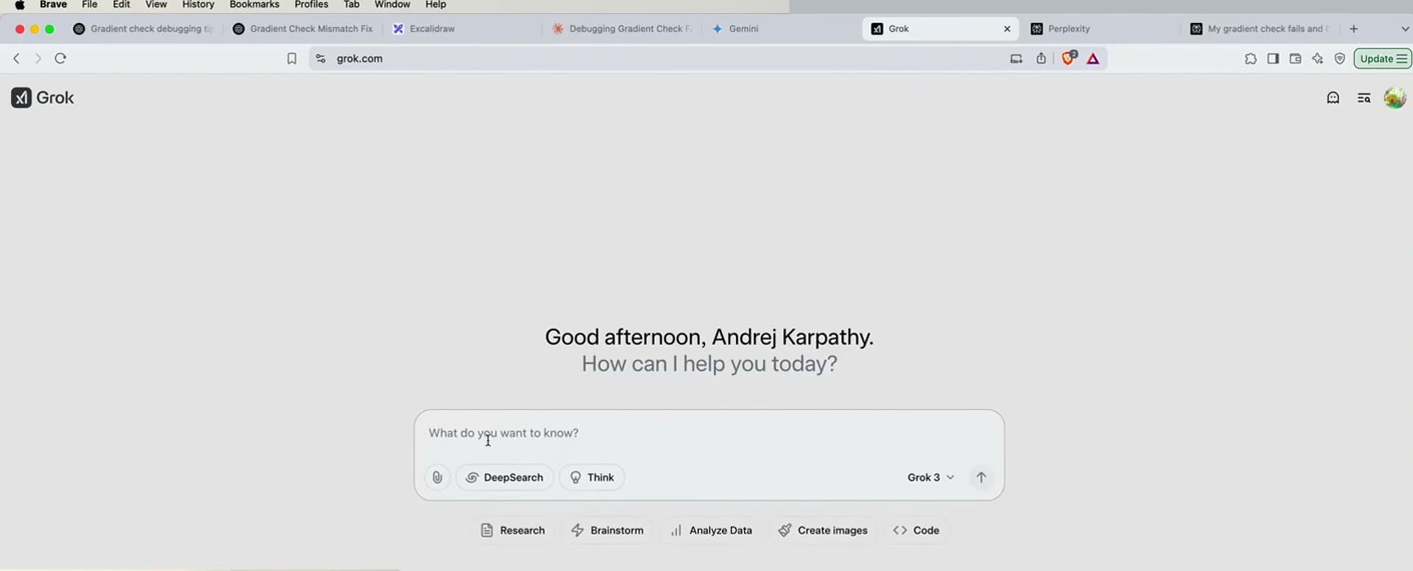
Task: Open the Brave application menu
Action: (x=53, y=4)
